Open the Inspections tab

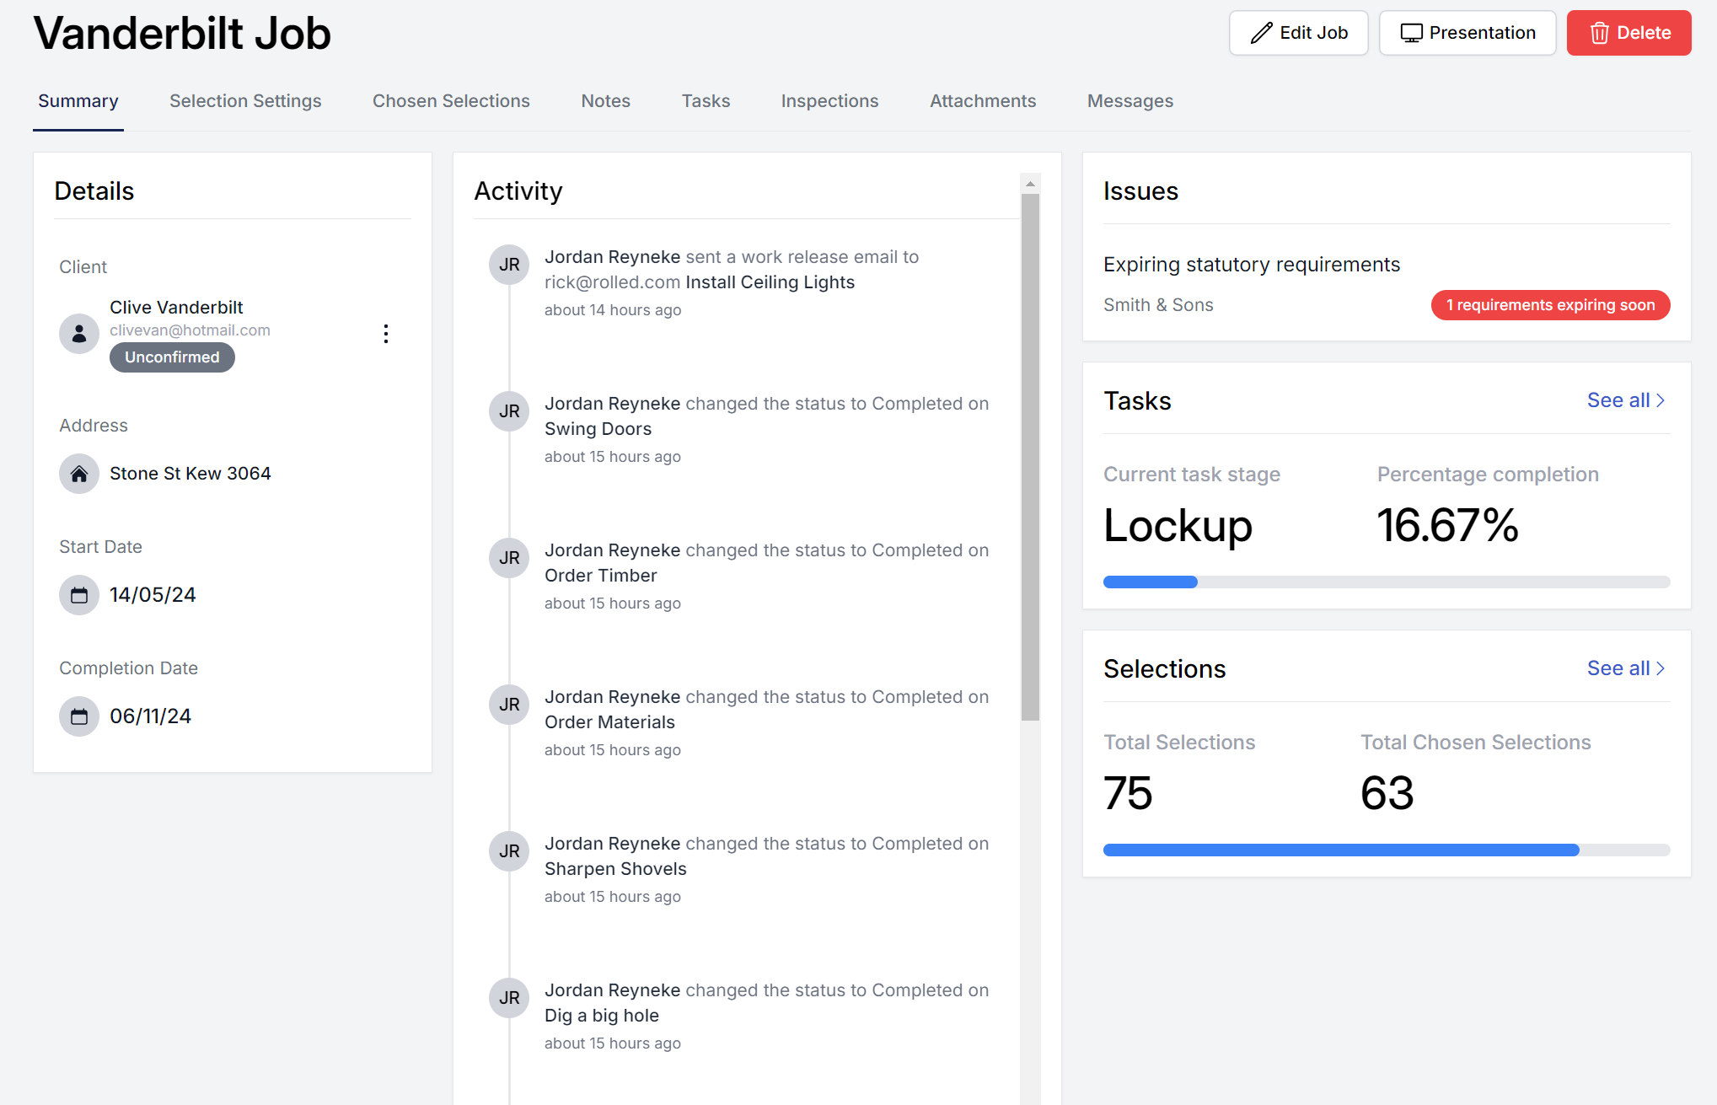point(829,100)
